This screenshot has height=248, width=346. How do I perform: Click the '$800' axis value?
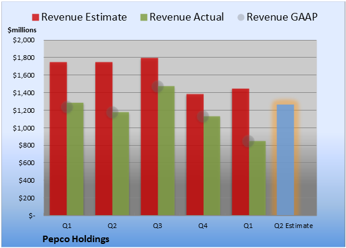point(26,146)
